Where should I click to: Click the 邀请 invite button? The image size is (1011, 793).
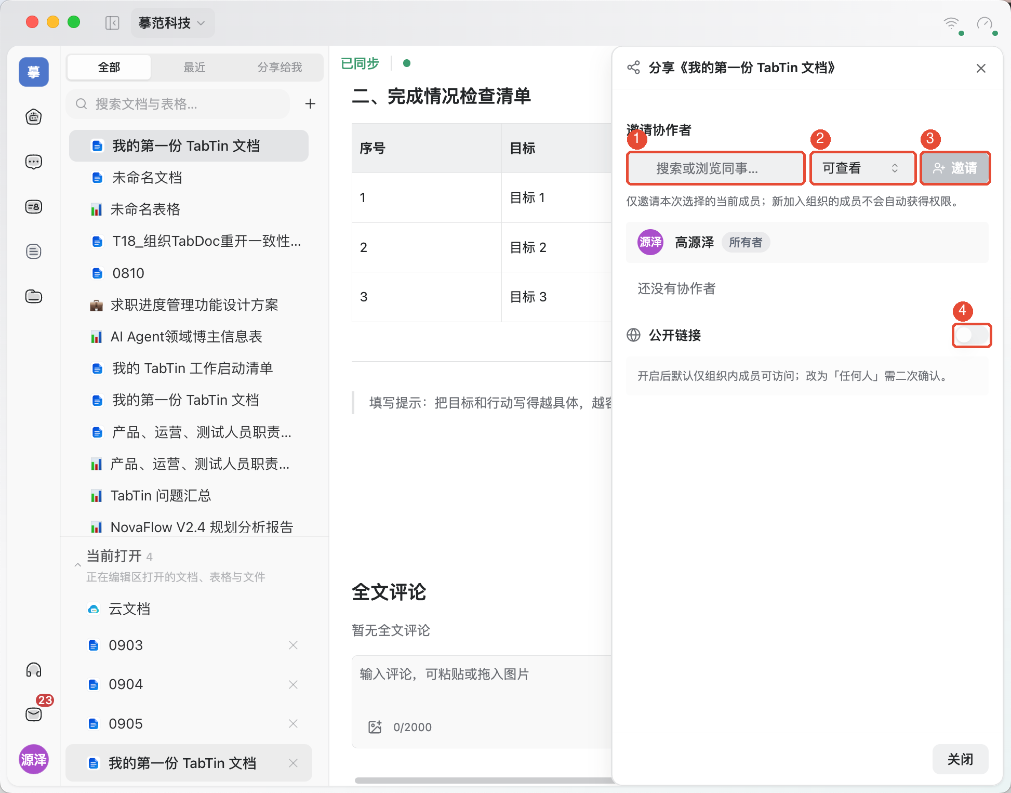955,168
